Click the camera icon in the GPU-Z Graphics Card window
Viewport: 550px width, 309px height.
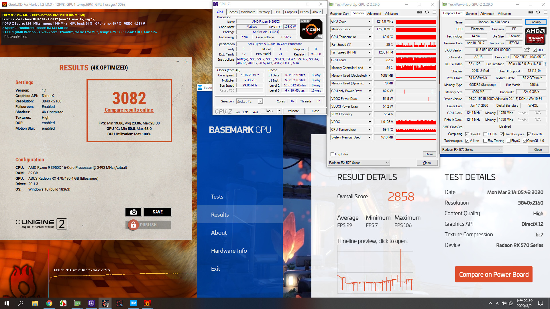(531, 12)
